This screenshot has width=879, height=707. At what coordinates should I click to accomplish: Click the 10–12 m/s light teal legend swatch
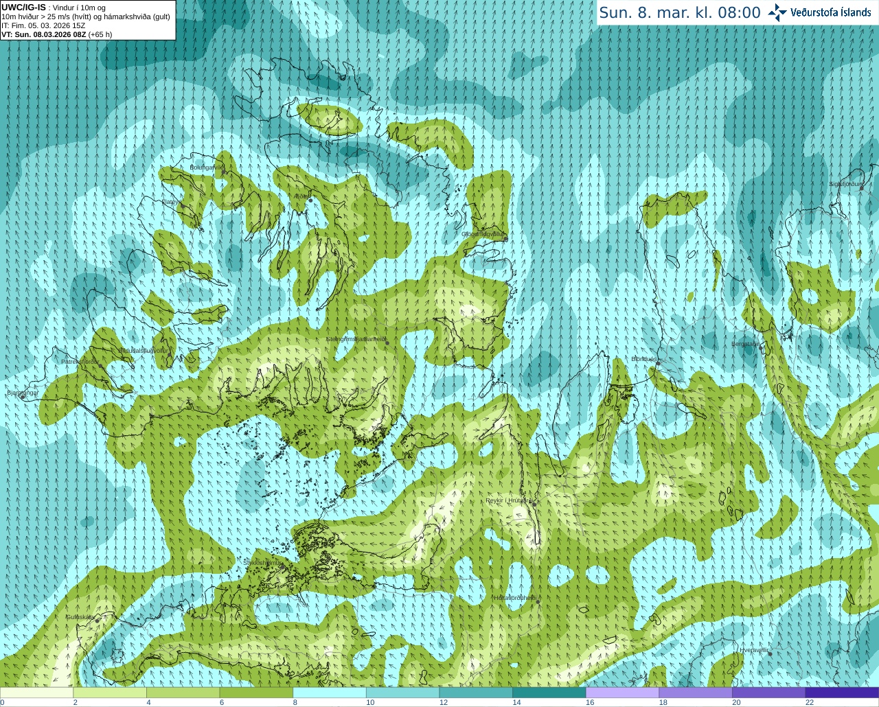tap(402, 693)
